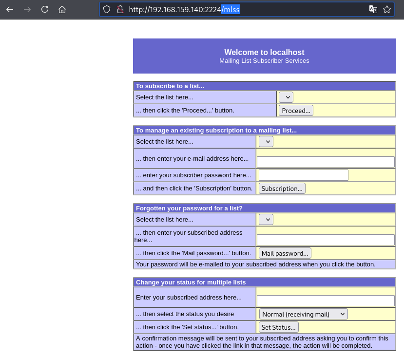Open the browser home page icon
Screen dimensions: 404x357
(62, 10)
